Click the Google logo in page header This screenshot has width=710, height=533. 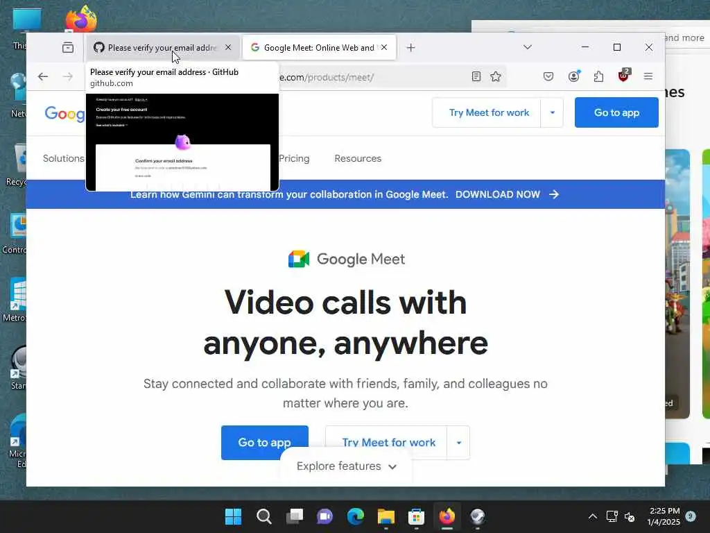(x=64, y=113)
